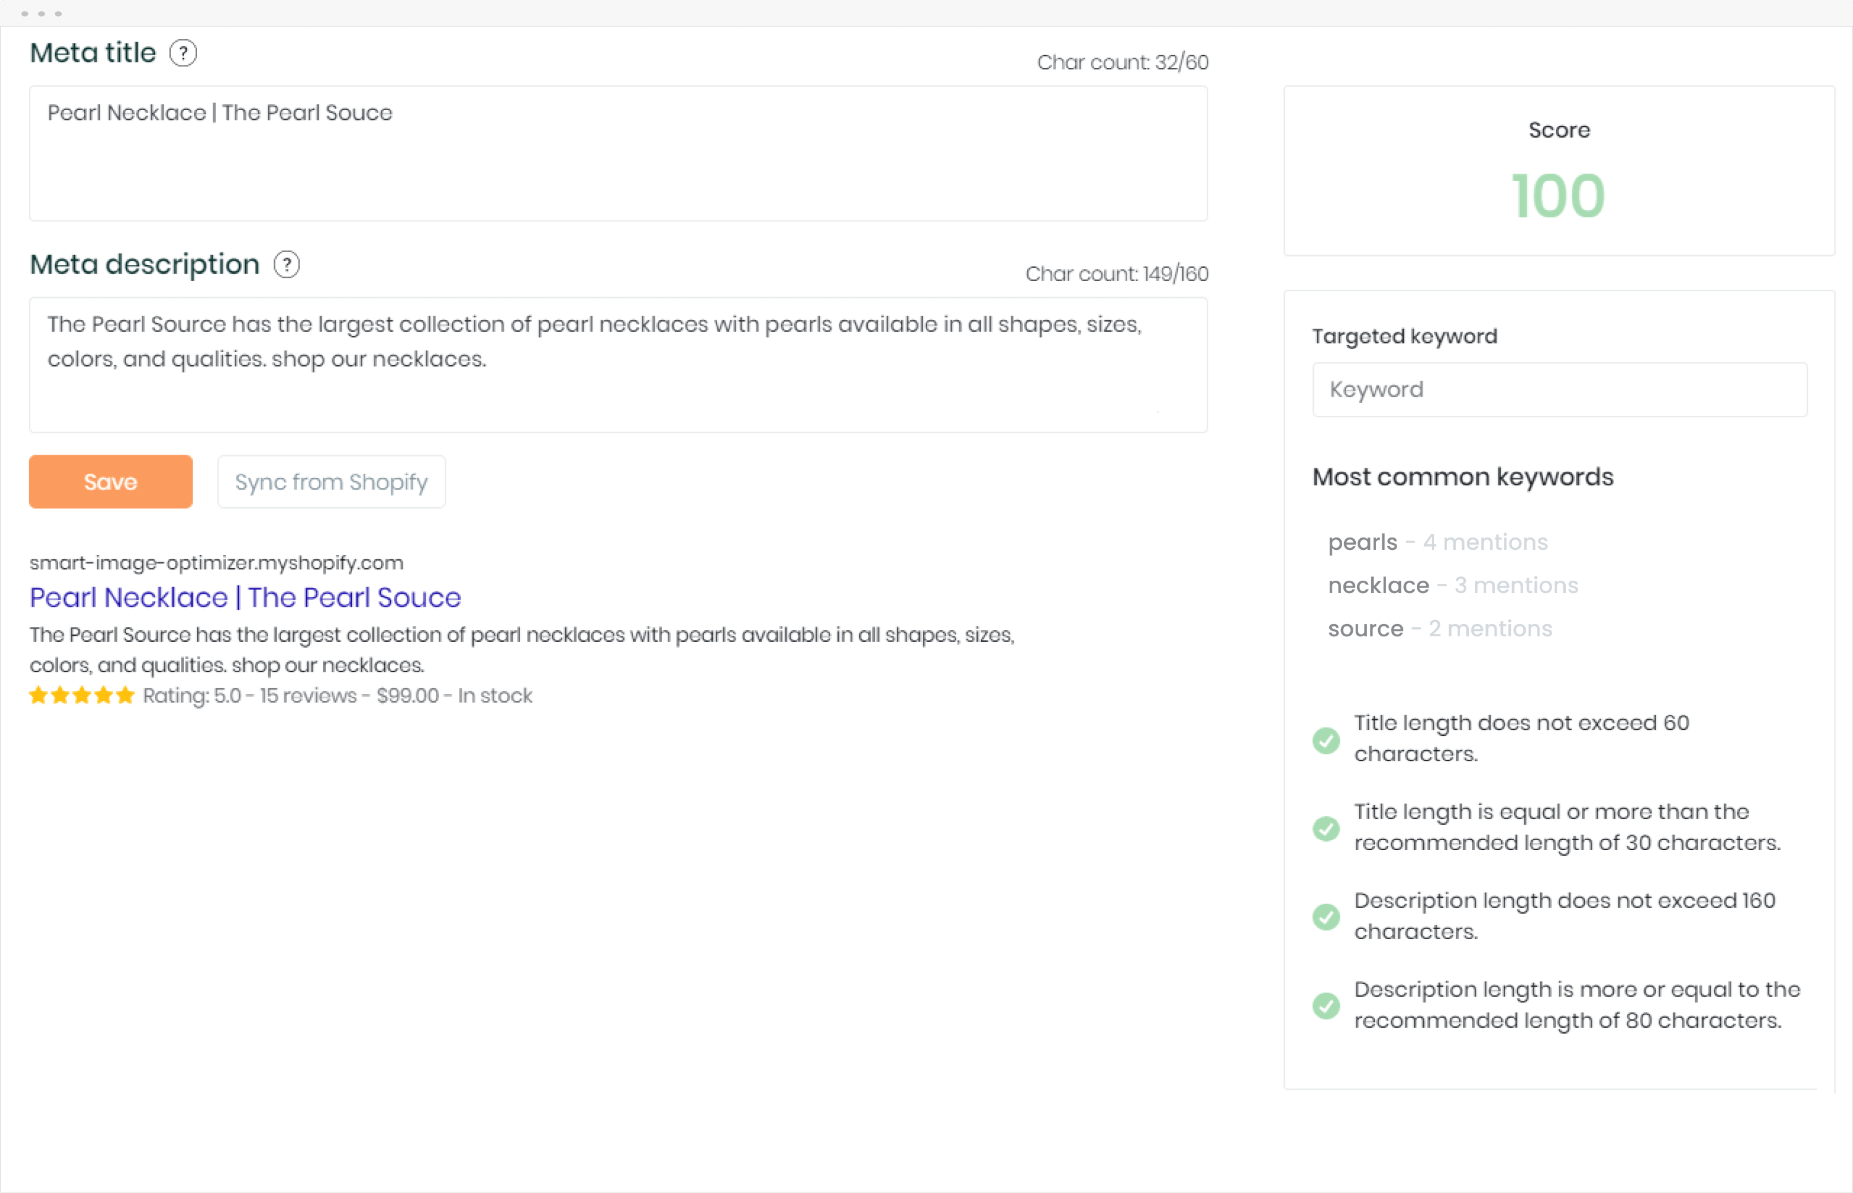Click the checkmark for 30-character title recommendation

click(x=1326, y=828)
